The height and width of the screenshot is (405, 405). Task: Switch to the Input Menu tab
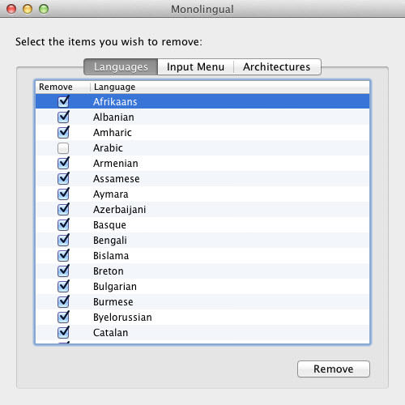click(195, 66)
